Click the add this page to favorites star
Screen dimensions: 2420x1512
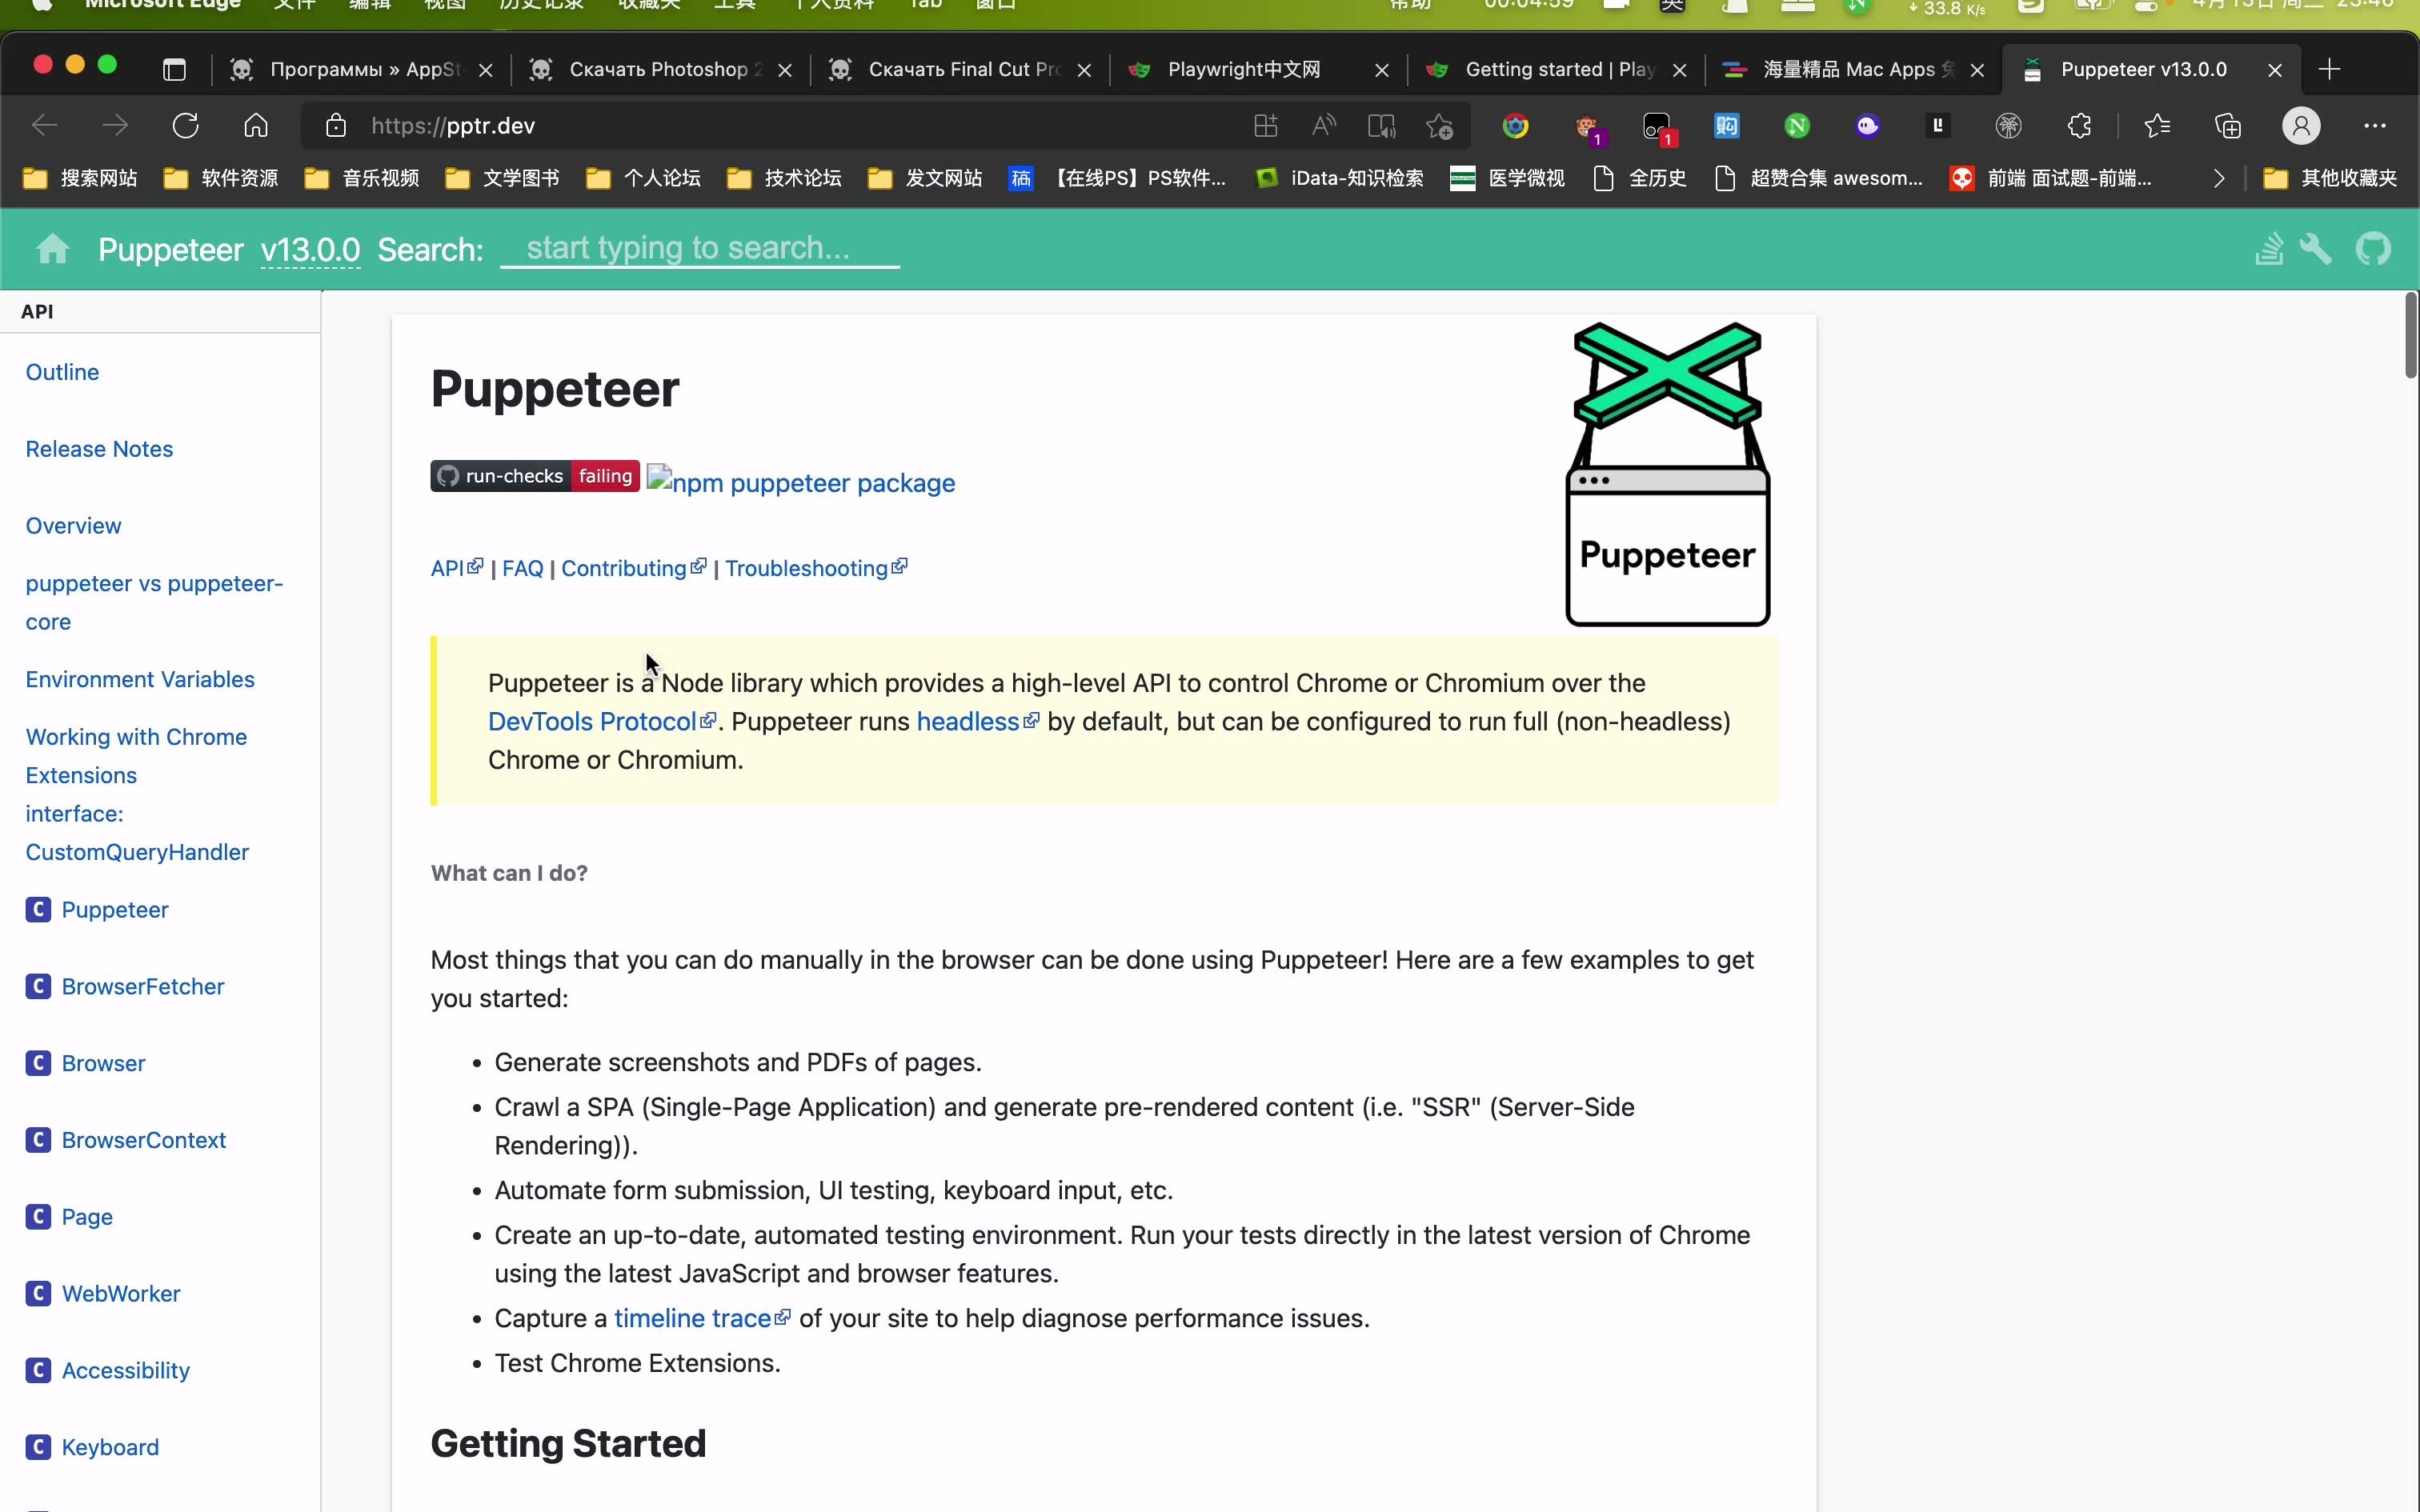click(1439, 125)
